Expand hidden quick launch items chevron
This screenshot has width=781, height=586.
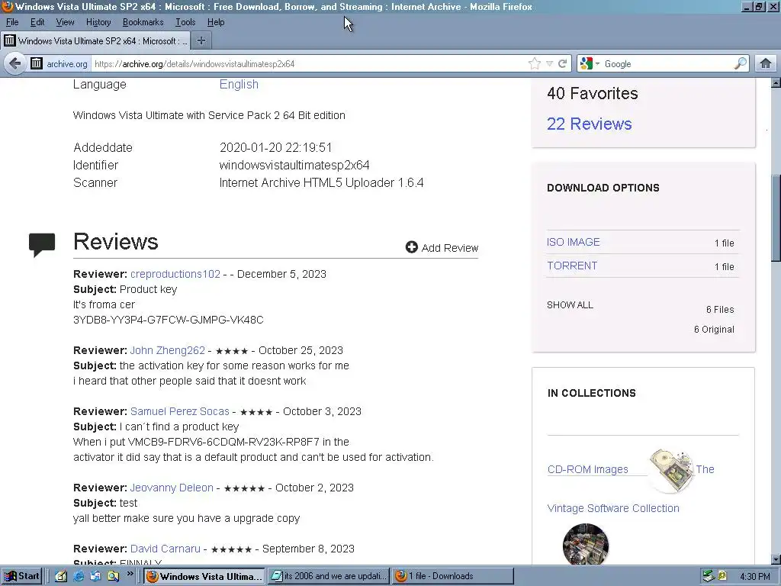coord(130,574)
